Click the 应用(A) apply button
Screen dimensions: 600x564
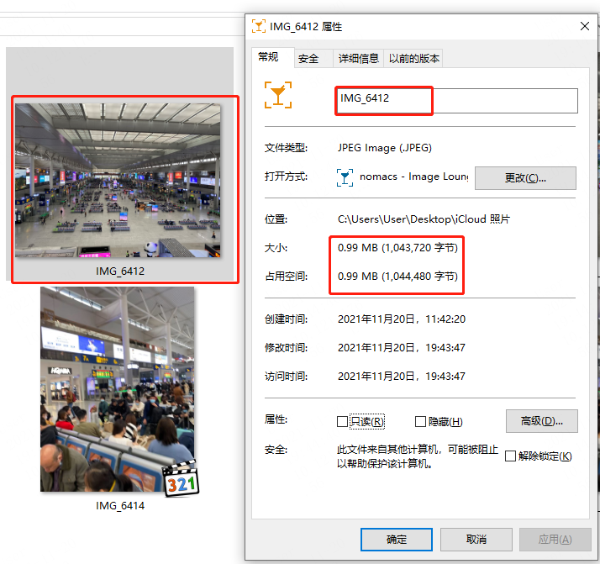point(555,540)
